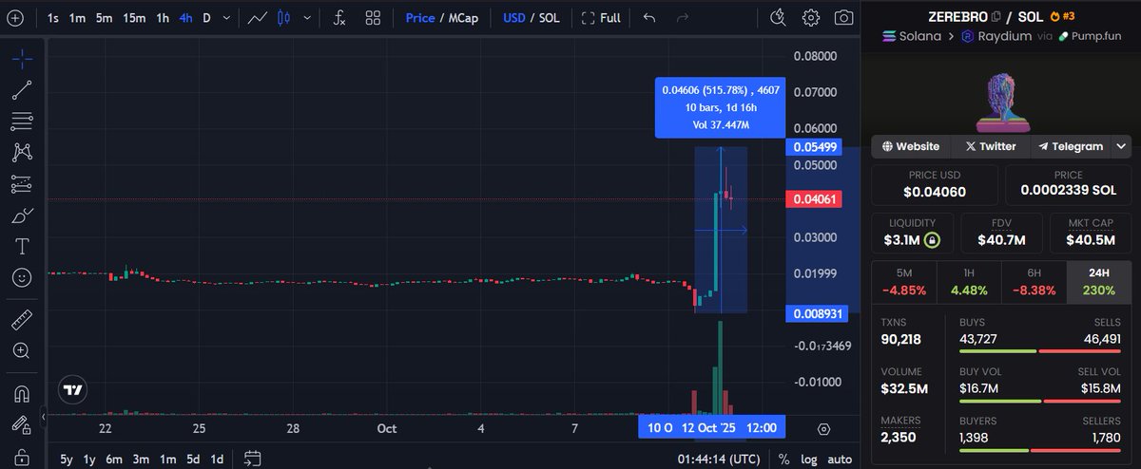Open the time axis settings icon
Image resolution: width=1141 pixels, height=469 pixels.
pyautogui.click(x=823, y=429)
